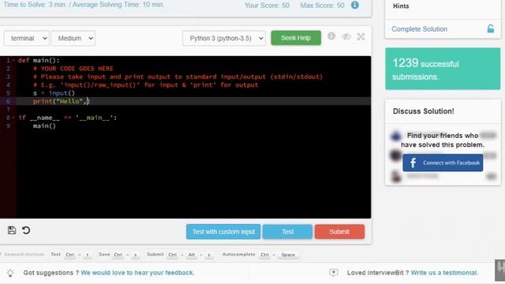Expand editor to fullscreen
505x284 pixels.
(361, 37)
